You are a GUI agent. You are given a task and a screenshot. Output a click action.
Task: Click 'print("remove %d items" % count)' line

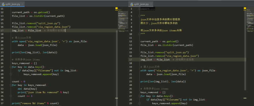(35, 103)
